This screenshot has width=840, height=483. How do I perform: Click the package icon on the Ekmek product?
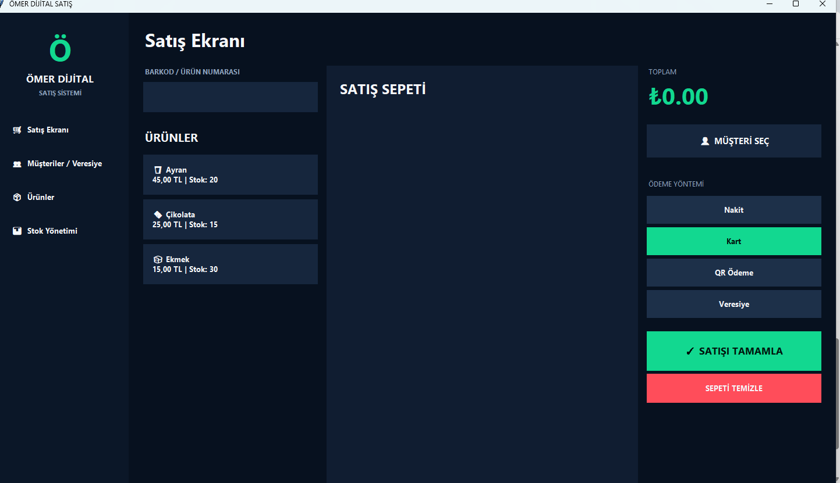pos(158,260)
